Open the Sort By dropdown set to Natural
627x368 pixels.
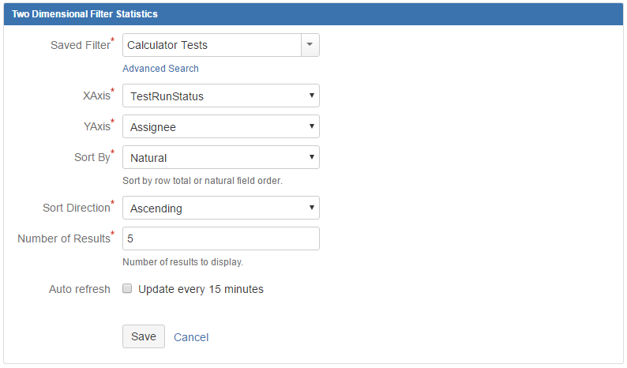click(221, 157)
